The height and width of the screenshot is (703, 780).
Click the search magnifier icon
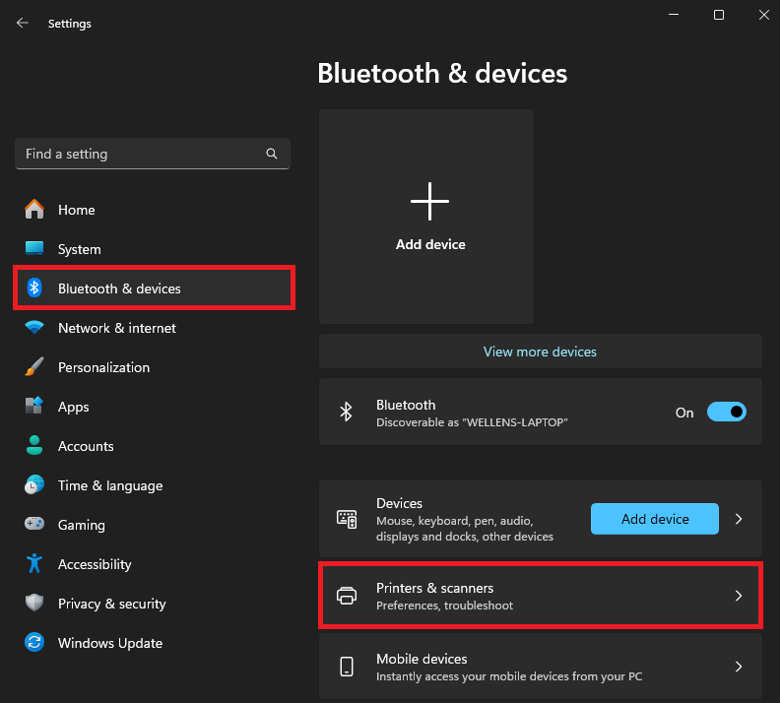coord(271,154)
